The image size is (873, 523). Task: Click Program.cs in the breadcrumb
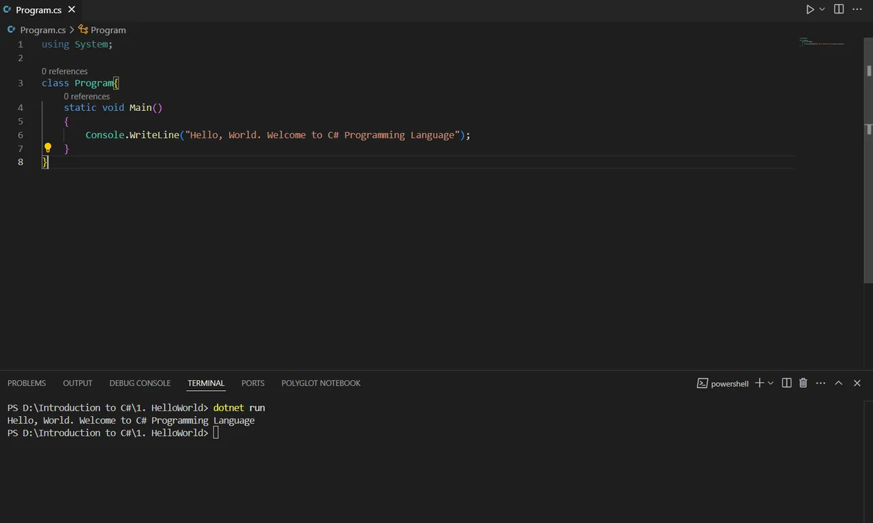pyautogui.click(x=43, y=30)
